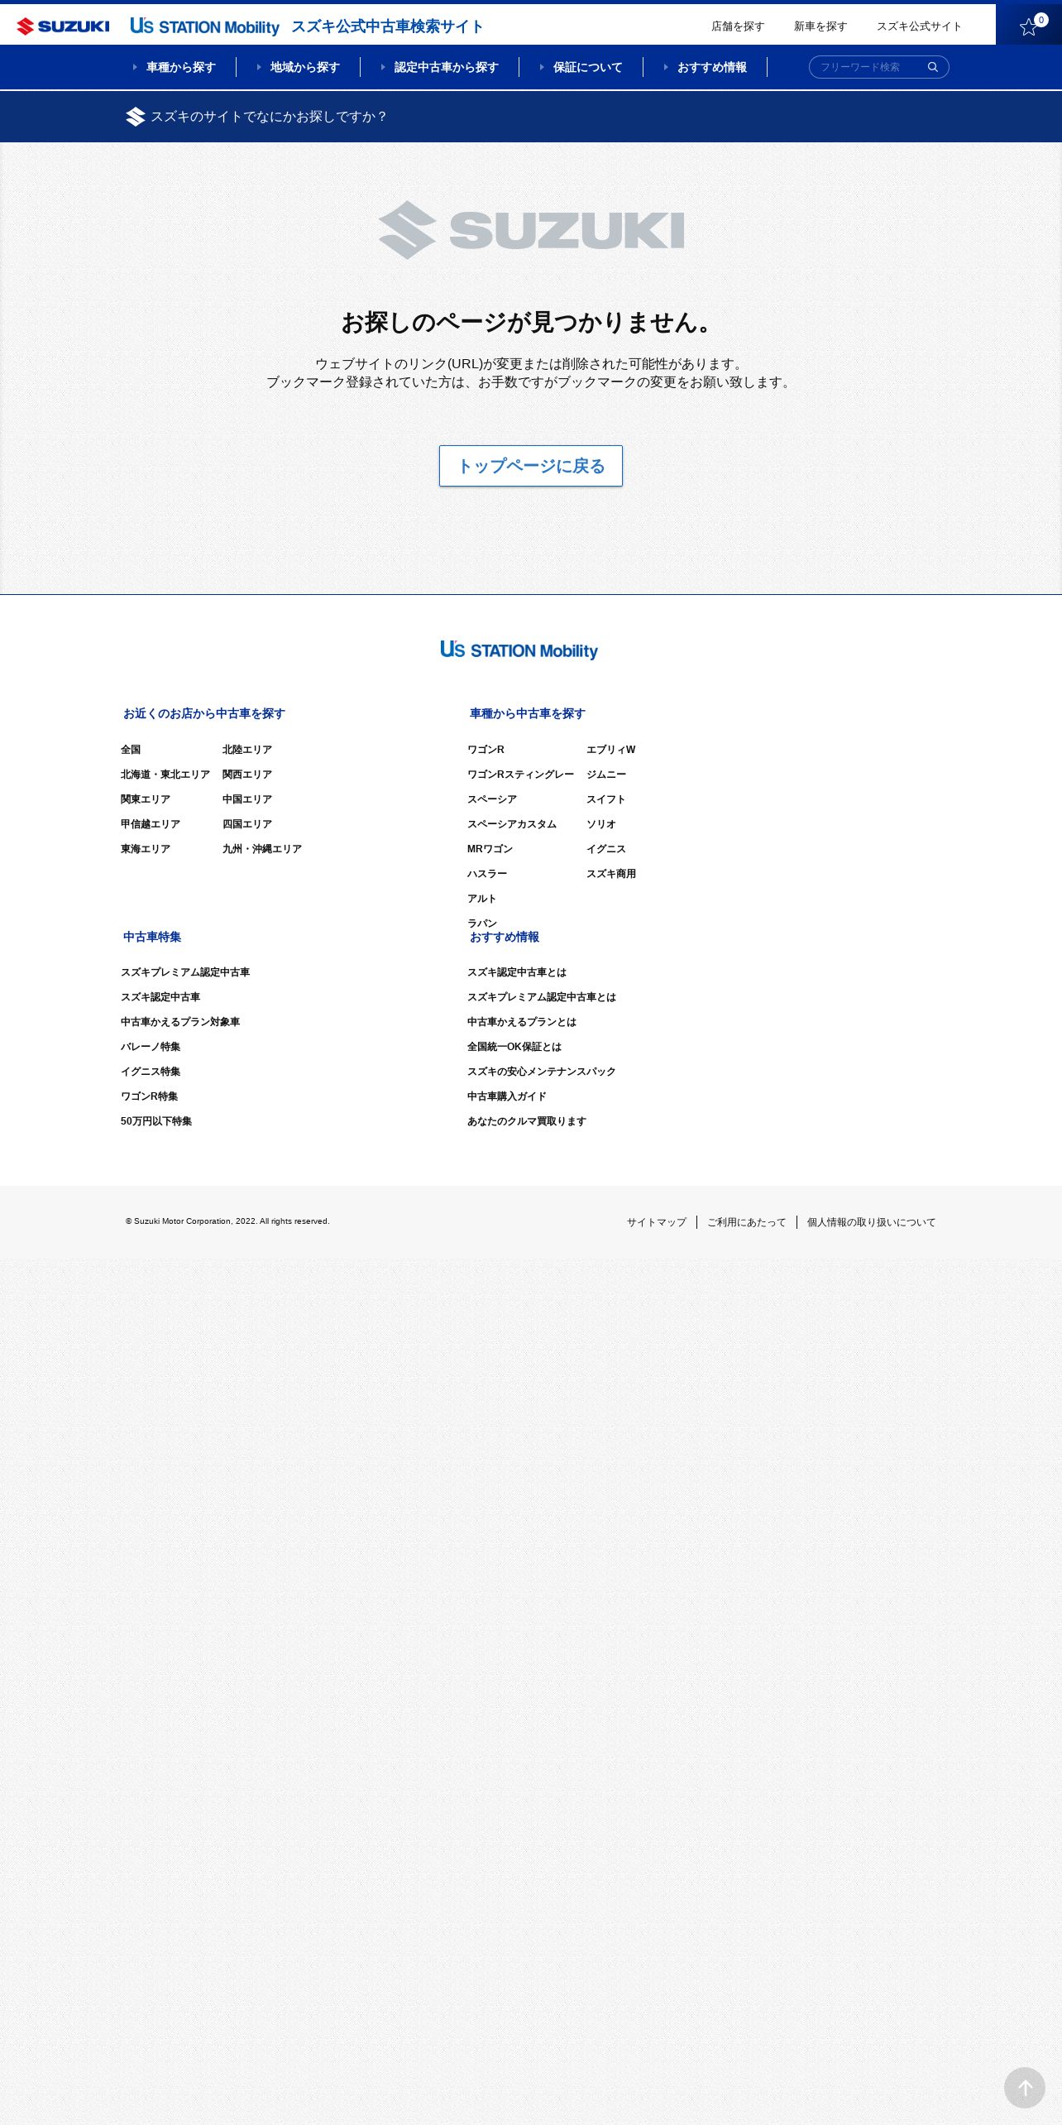Select 中国エリア link
Image resolution: width=1062 pixels, height=2125 pixels.
[247, 799]
